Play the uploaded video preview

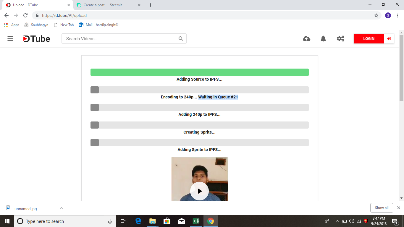(x=200, y=191)
